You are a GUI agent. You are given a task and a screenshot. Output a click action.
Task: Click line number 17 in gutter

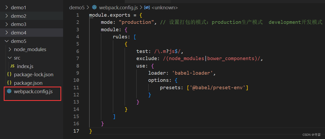tap(76, 131)
